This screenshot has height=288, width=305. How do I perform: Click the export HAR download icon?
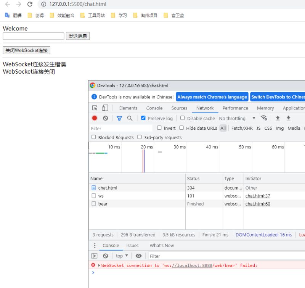(289, 118)
